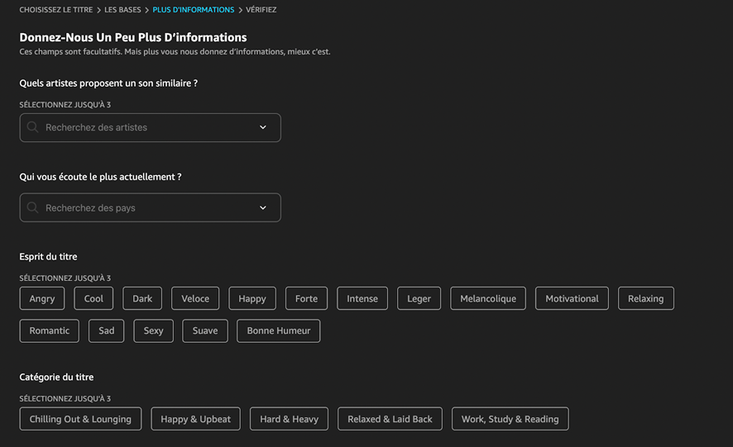This screenshot has height=447, width=733.
Task: Select the Angry mood tag
Action: 42,298
